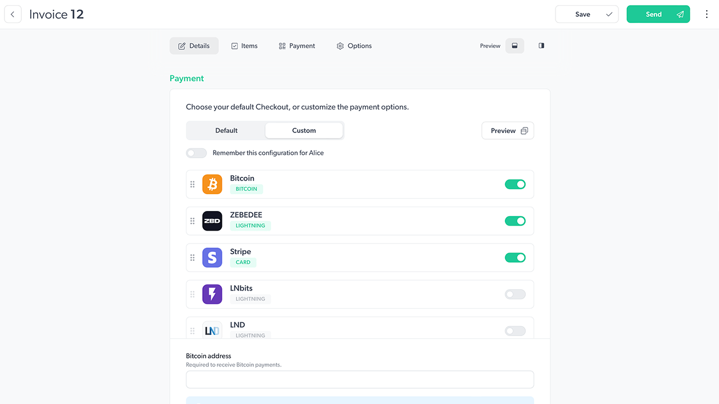The height and width of the screenshot is (404, 719).
Task: Click the Bitcoin logo icon
Action: 212,184
